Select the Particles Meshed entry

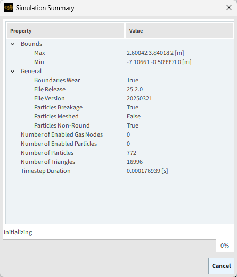click(120, 116)
